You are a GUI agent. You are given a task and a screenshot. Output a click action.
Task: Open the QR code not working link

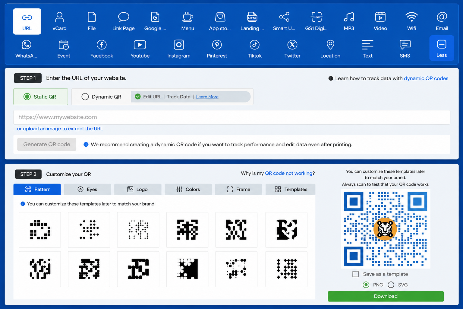[288, 173]
